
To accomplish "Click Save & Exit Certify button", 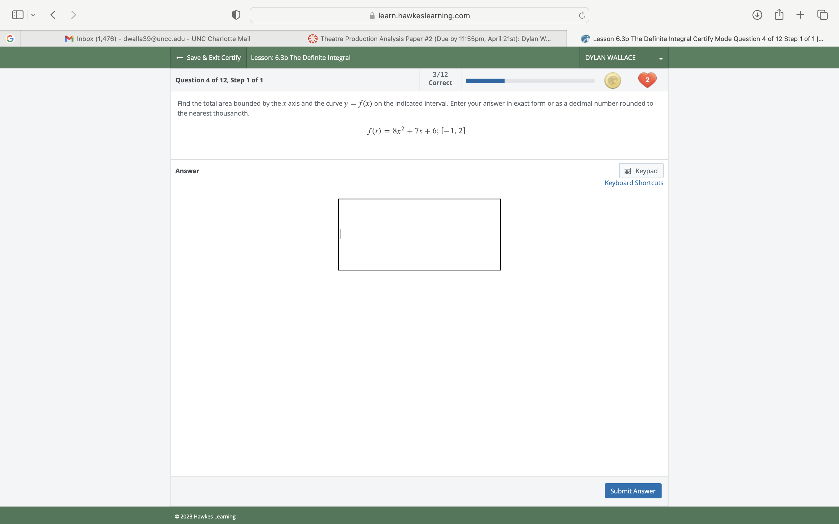I will coord(209,58).
